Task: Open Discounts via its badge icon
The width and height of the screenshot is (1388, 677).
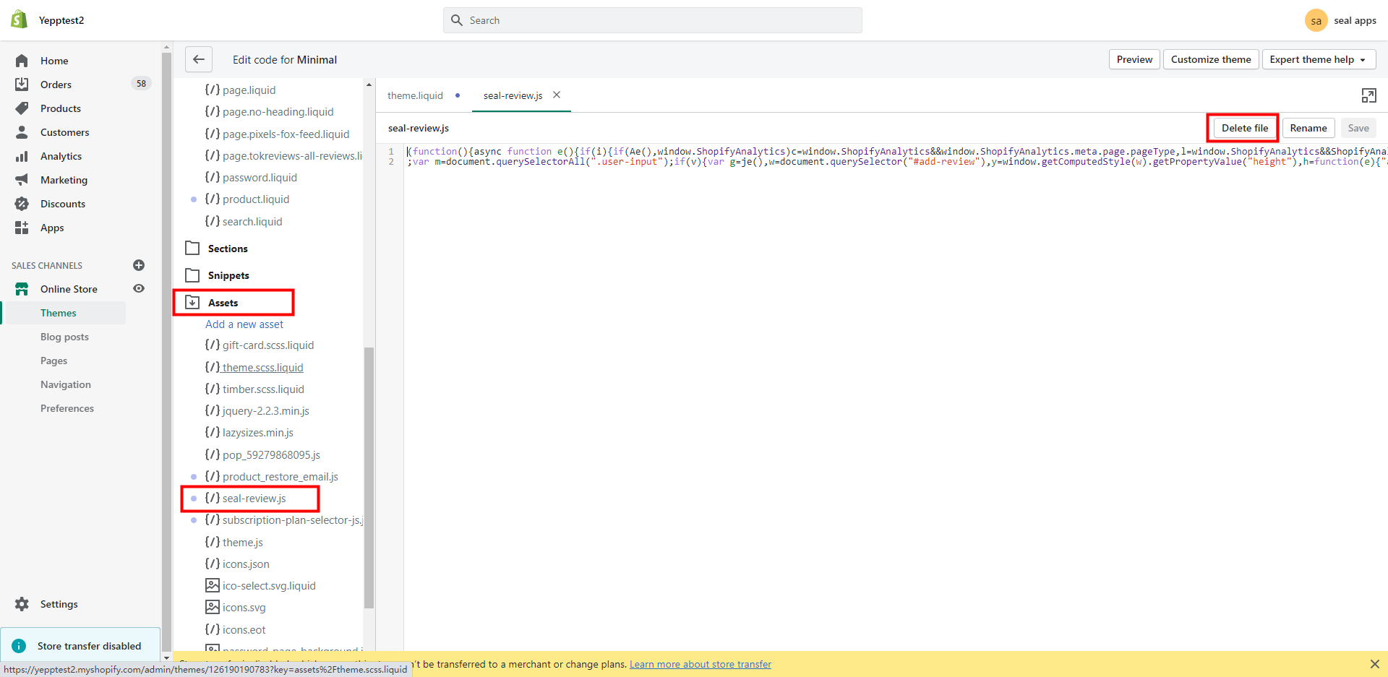Action: click(x=22, y=204)
